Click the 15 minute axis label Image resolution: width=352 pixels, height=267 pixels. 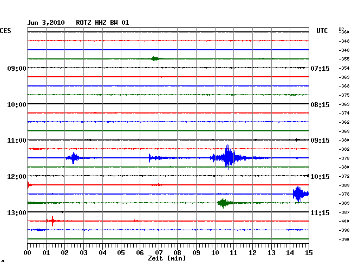[x=309, y=253]
